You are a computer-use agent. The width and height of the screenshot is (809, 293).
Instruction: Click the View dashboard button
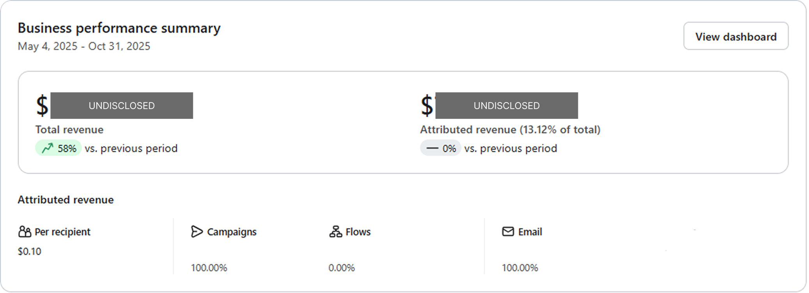pyautogui.click(x=736, y=36)
